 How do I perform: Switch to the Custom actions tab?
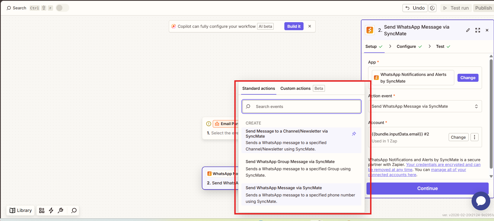coord(295,88)
